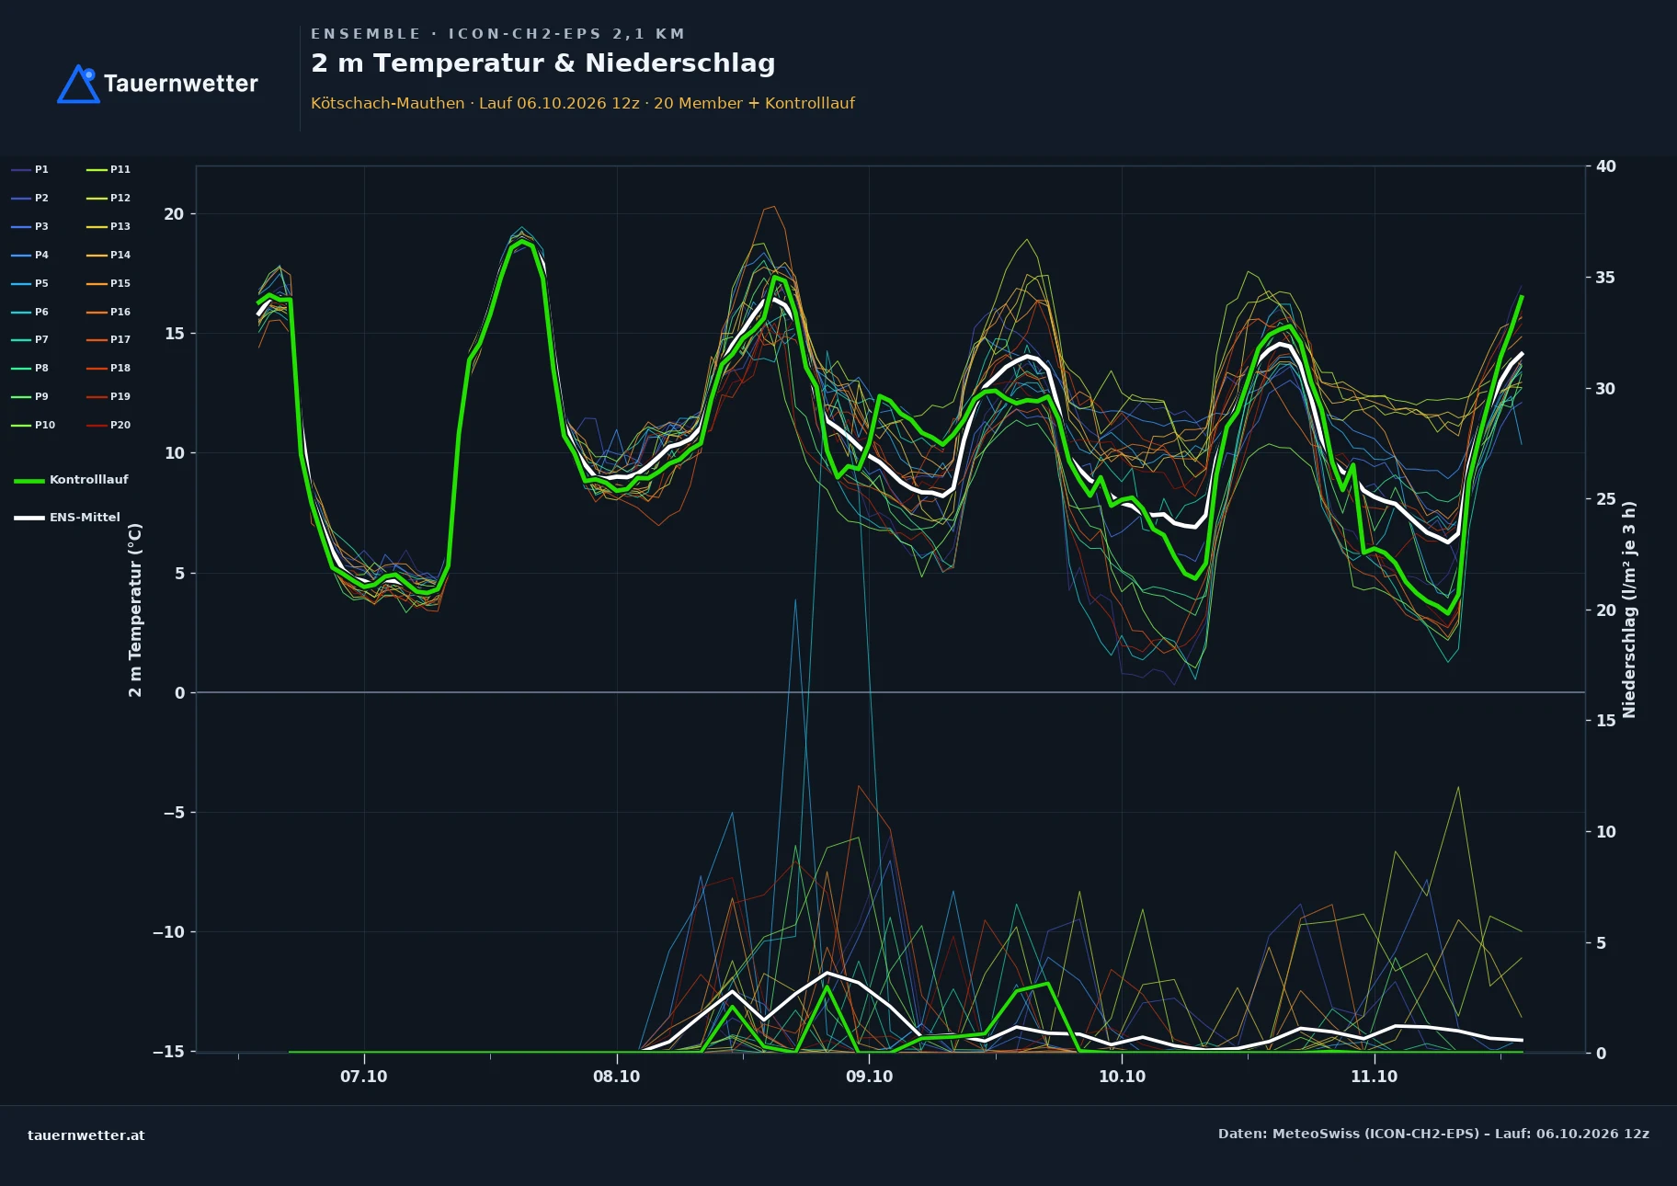Click the green Kontrolllauf legend line swatch

click(29, 481)
